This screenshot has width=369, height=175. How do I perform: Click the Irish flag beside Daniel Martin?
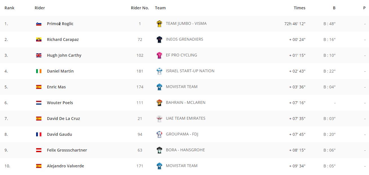(39, 71)
